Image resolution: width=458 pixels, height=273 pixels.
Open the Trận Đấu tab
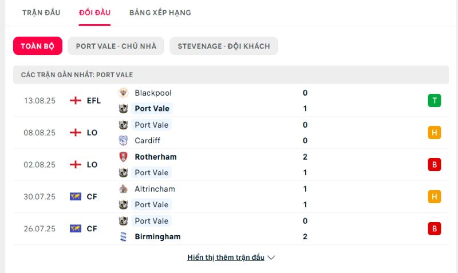[x=41, y=13]
